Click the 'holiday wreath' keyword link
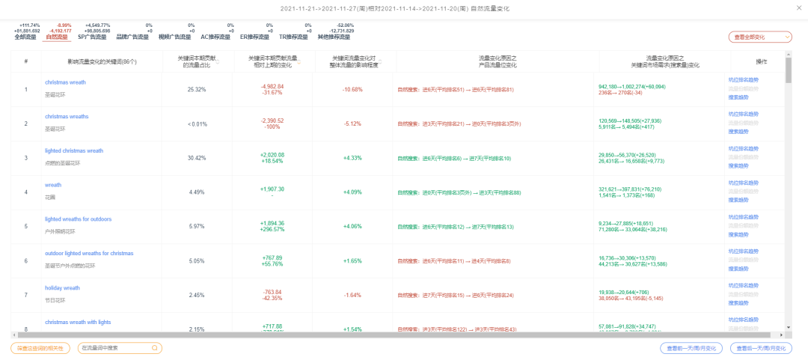The width and height of the screenshot is (808, 357). click(62, 287)
